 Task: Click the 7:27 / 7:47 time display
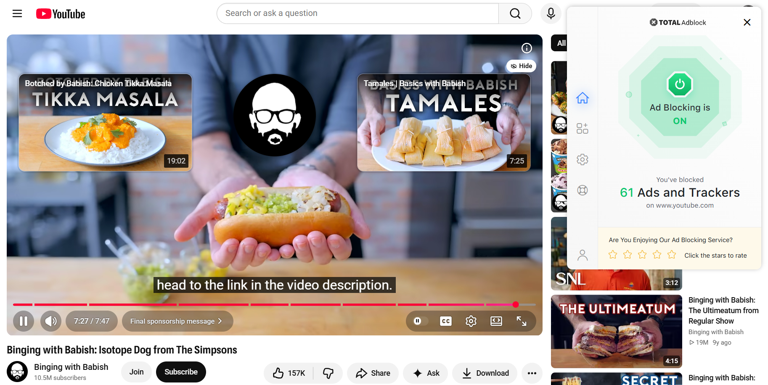coord(92,321)
